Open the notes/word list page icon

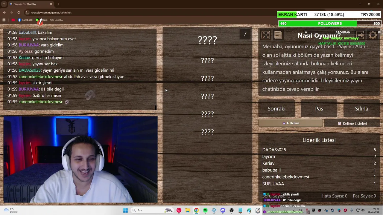tap(278, 35)
